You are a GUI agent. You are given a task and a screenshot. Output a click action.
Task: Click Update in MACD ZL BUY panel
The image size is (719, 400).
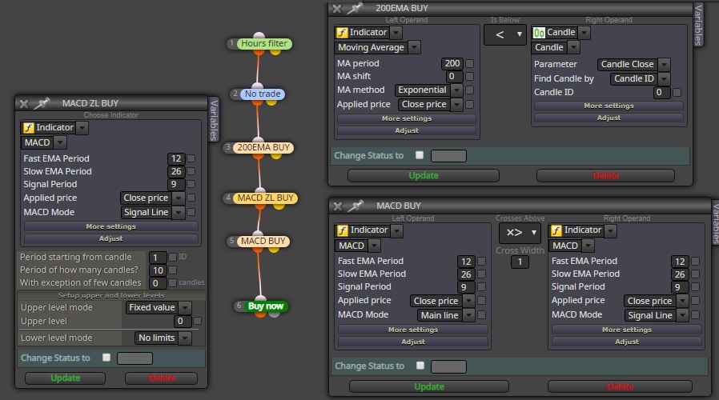(x=65, y=378)
